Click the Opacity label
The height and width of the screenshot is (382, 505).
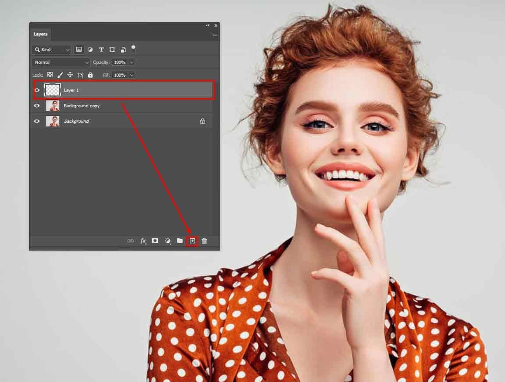[101, 63]
